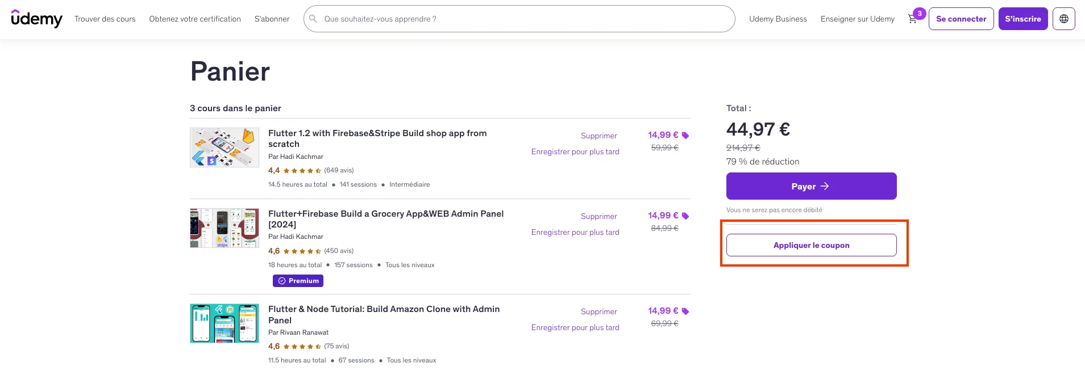1085x388 pixels.
Task: Open Enseigner sur Udemy link
Action: 858,19
